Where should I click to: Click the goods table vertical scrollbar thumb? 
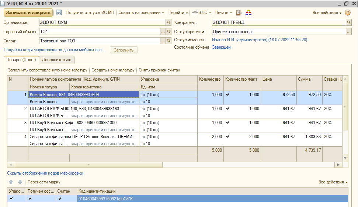point(345,107)
